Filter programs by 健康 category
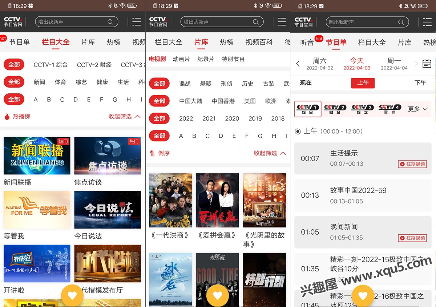 102,82
